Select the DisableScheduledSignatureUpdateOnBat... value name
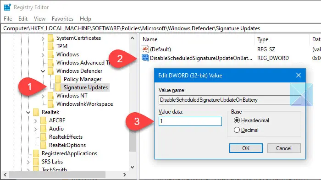This screenshot has height=180, width=321. pyautogui.click(x=201, y=58)
